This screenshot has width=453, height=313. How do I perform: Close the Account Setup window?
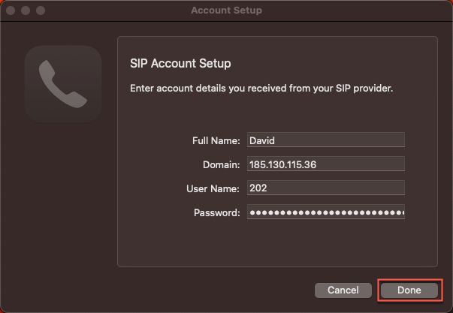click(x=11, y=11)
